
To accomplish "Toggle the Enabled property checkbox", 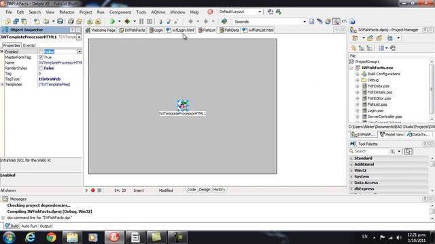I will point(41,52).
